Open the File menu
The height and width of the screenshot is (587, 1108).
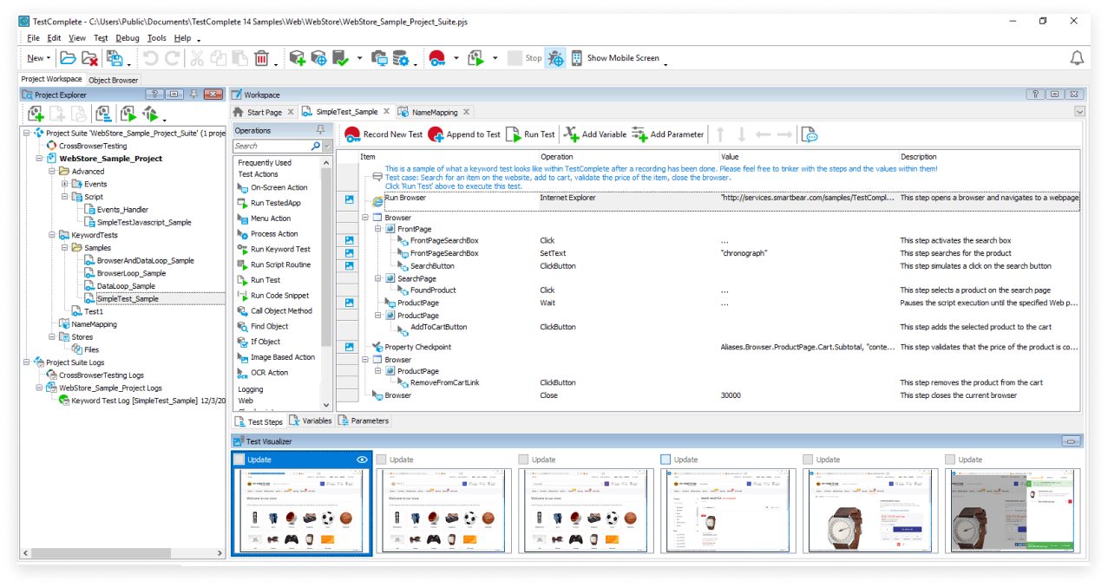33,38
